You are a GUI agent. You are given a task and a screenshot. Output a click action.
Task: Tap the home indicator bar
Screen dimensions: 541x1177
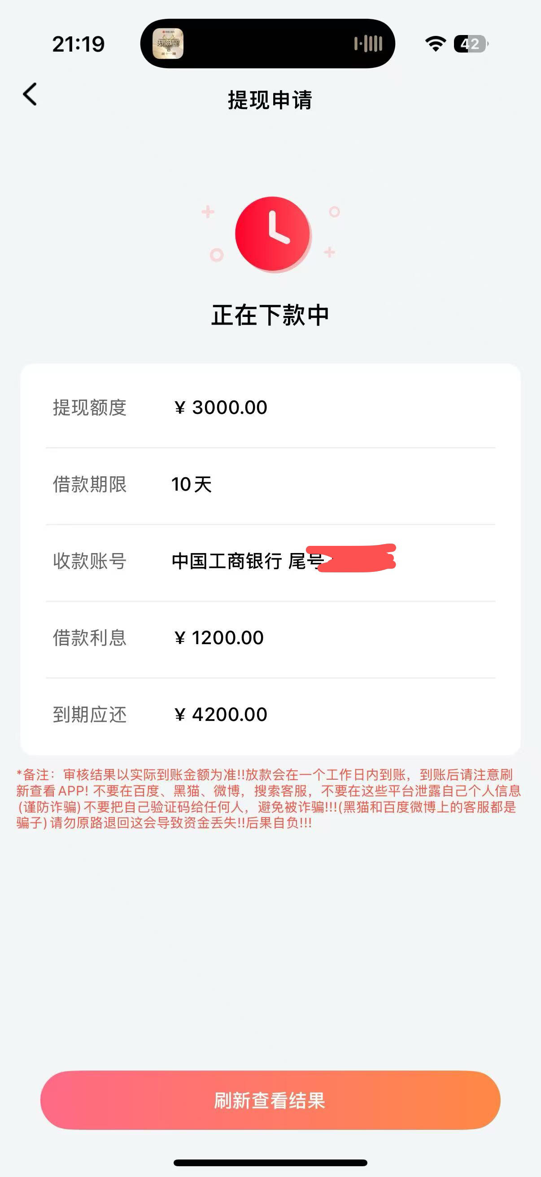(270, 1163)
